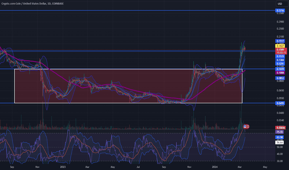Click the blue 63.98 indicator value label

tap(280, 137)
